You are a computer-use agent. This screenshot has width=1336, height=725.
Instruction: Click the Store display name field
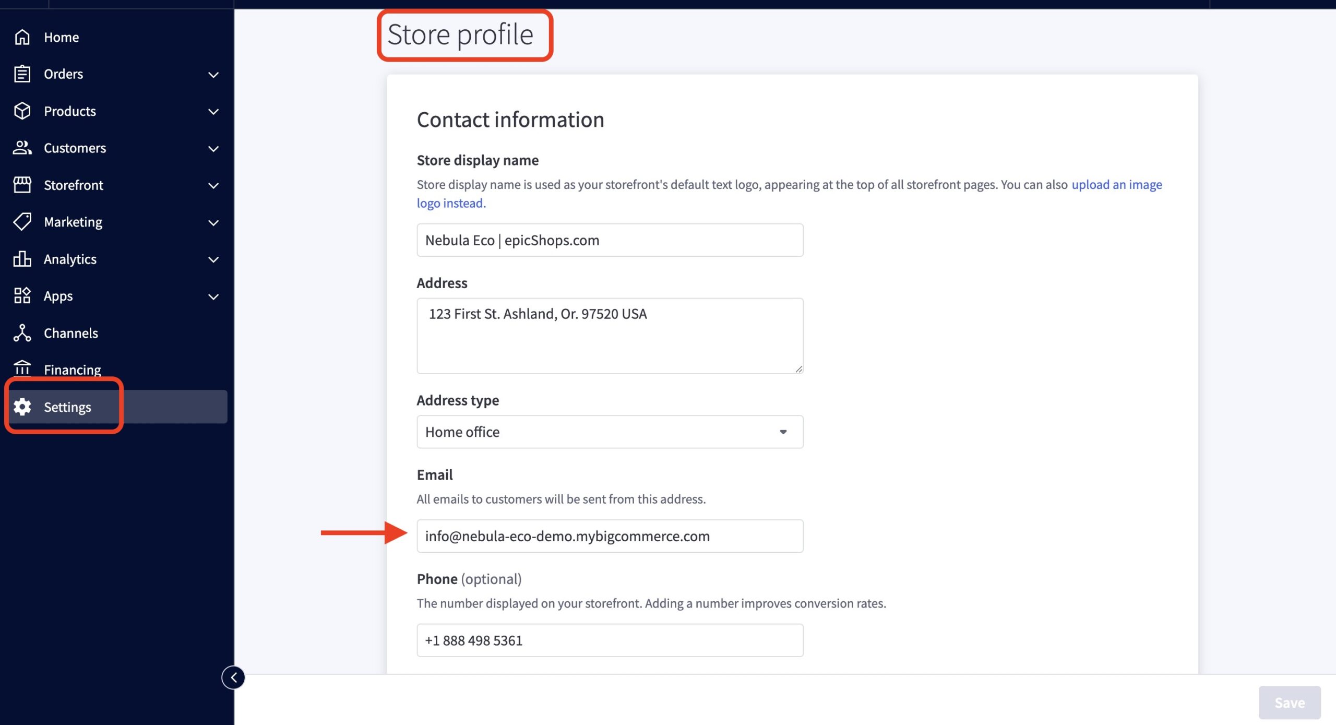pyautogui.click(x=610, y=240)
